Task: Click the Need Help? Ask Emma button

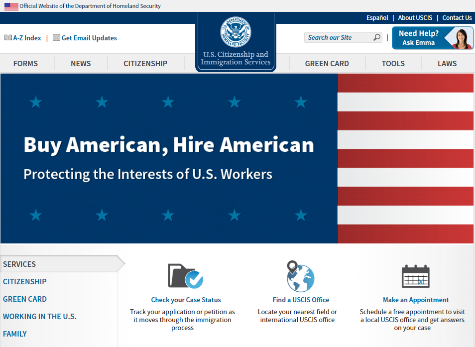Action: 432,38
